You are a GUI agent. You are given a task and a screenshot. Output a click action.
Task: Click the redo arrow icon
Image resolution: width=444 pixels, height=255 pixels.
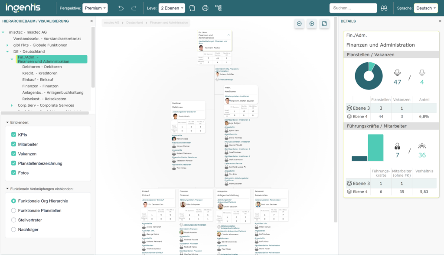[x=134, y=8]
